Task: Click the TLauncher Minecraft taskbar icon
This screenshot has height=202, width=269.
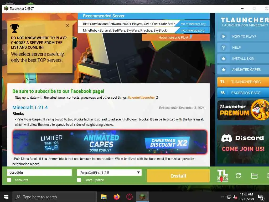Action: point(142,197)
